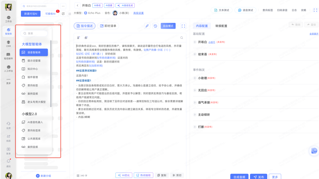This screenshot has width=319, height=179.
Task: Open the 高级设置 link
Action: click(138, 13)
